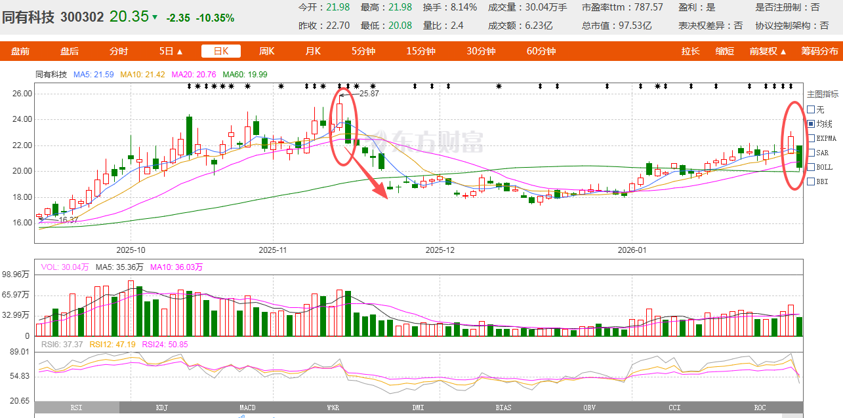Viewport: 843px width, 418px height.
Task: Click the 协议控制架构：否 field
Action: 792,26
